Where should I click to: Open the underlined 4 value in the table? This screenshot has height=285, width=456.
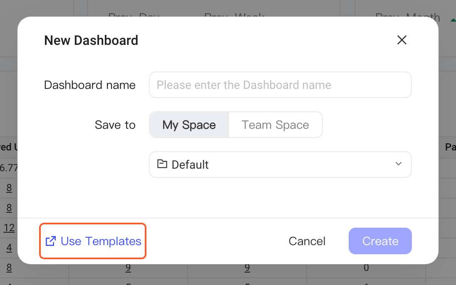tap(9, 248)
